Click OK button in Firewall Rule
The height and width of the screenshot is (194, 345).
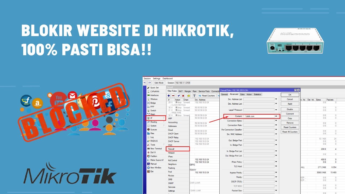coord(290,95)
